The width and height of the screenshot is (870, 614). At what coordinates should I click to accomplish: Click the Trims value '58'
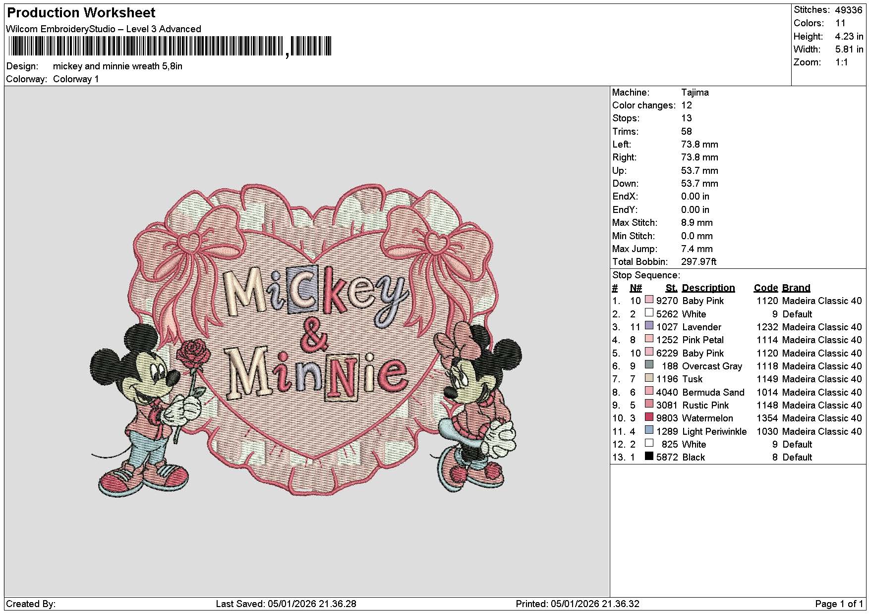tap(687, 131)
